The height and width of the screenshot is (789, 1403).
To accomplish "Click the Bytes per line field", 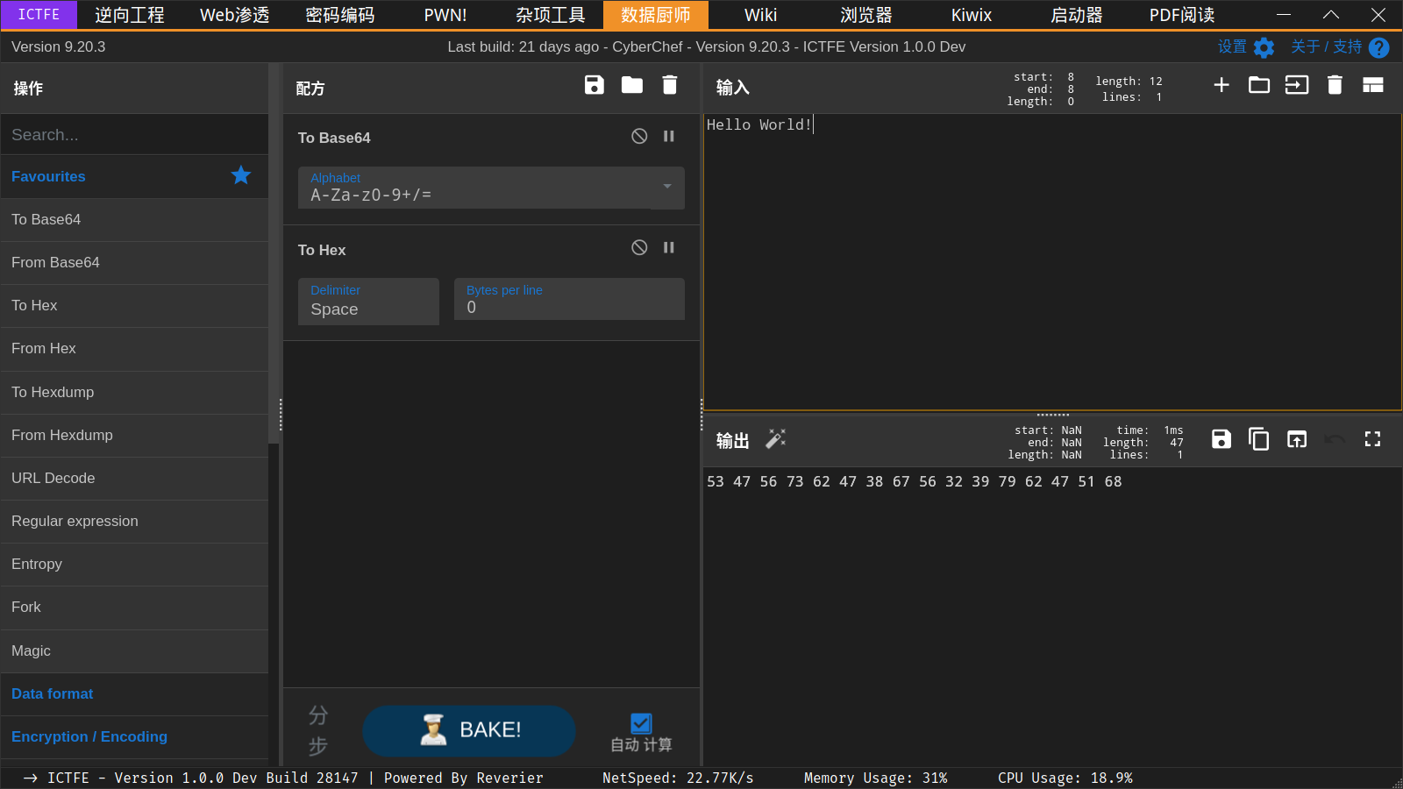I will 569,299.
